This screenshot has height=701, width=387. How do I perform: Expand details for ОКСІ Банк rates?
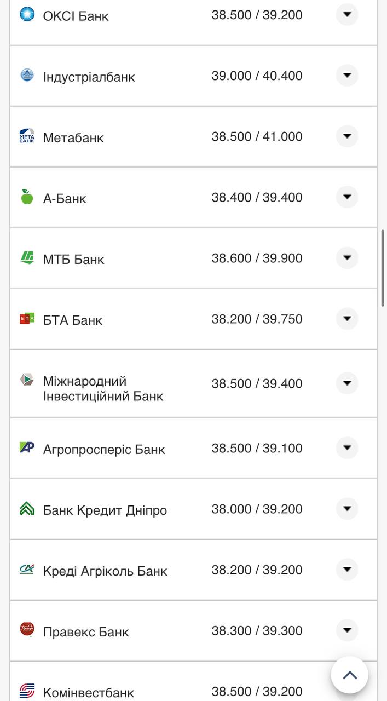(347, 15)
